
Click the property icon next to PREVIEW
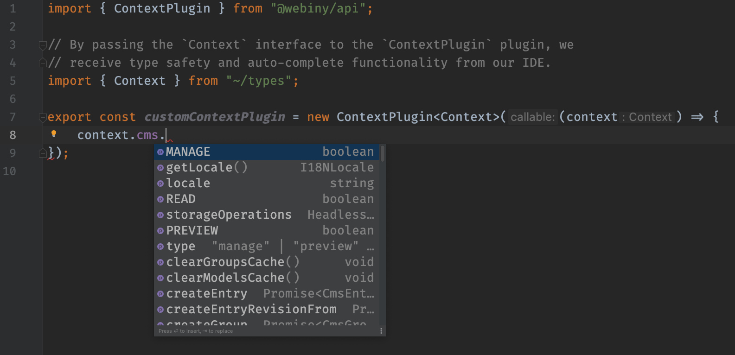coord(160,230)
